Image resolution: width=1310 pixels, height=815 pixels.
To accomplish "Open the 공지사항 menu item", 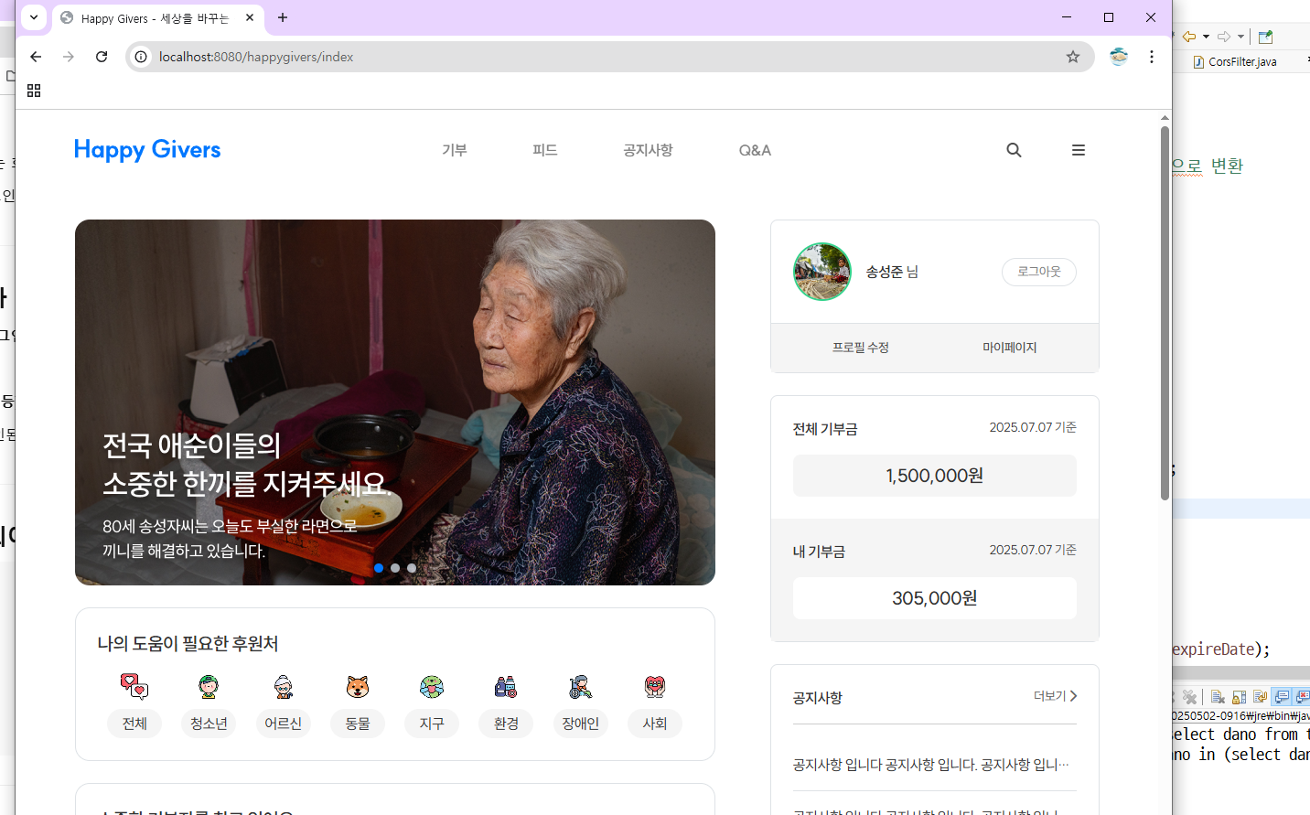I will (x=648, y=150).
